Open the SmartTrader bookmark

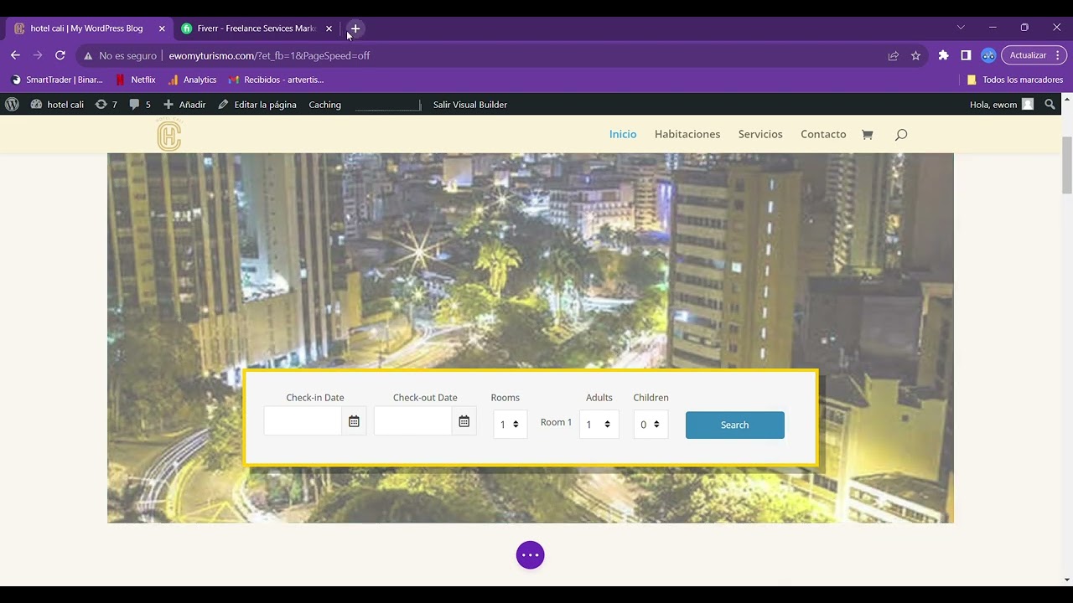click(x=57, y=80)
